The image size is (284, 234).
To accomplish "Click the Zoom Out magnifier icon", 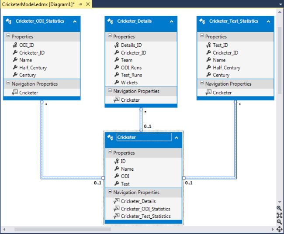I will point(280,222).
